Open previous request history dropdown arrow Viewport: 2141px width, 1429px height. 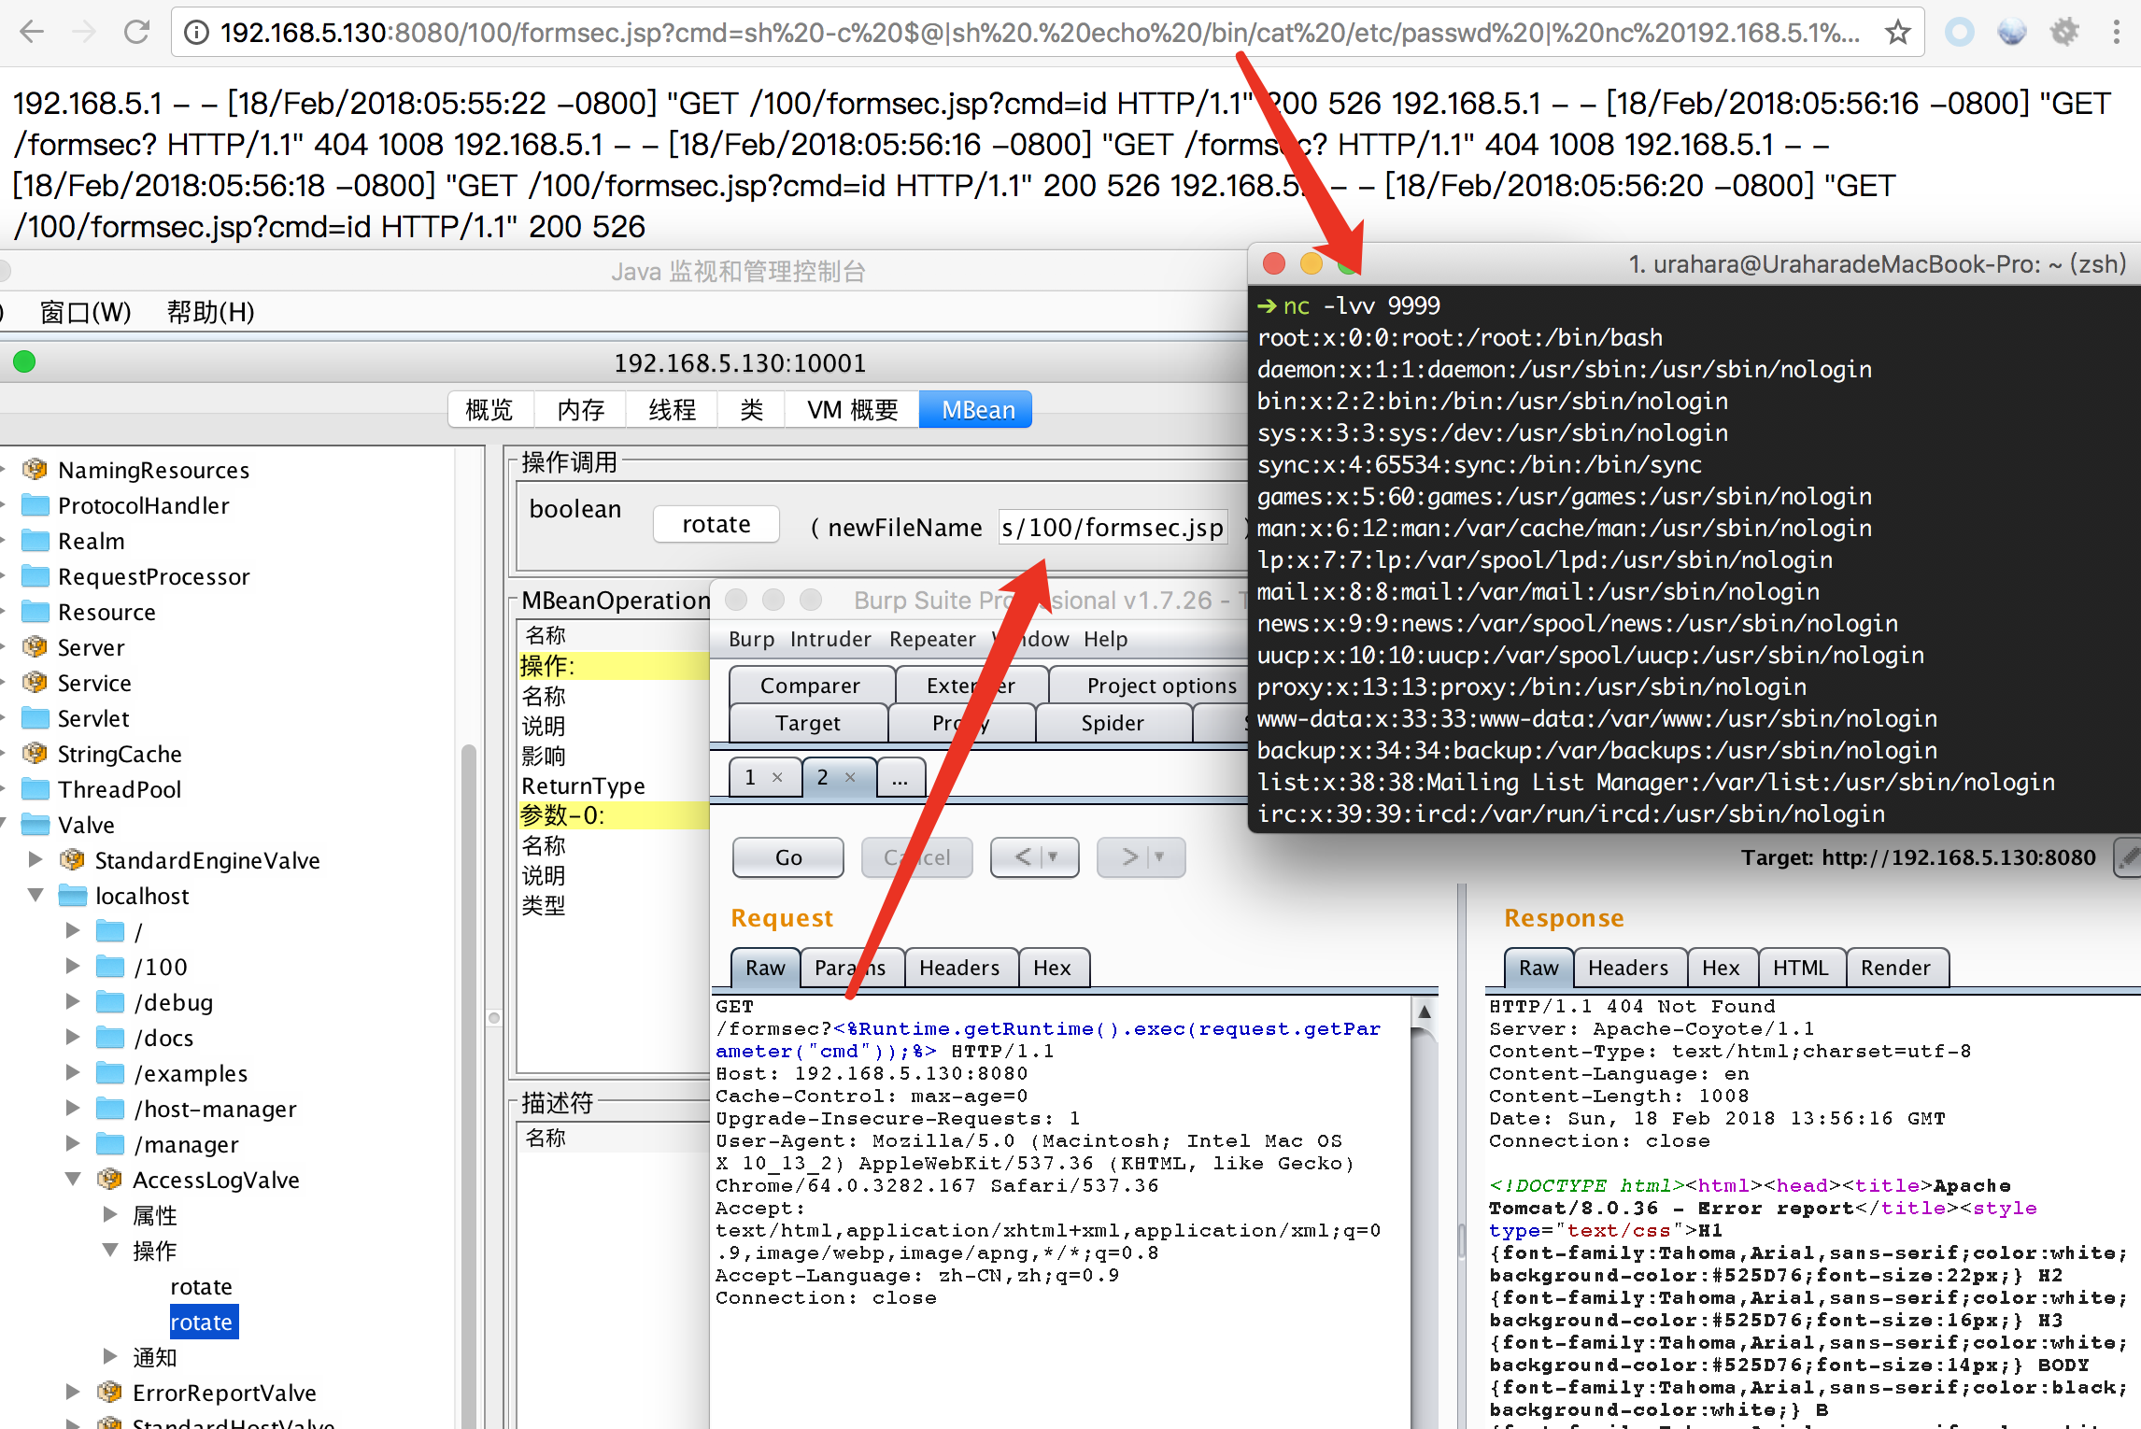point(1054,856)
